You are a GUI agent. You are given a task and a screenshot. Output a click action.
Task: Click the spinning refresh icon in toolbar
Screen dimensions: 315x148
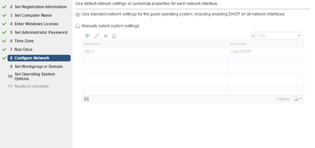click(x=114, y=36)
